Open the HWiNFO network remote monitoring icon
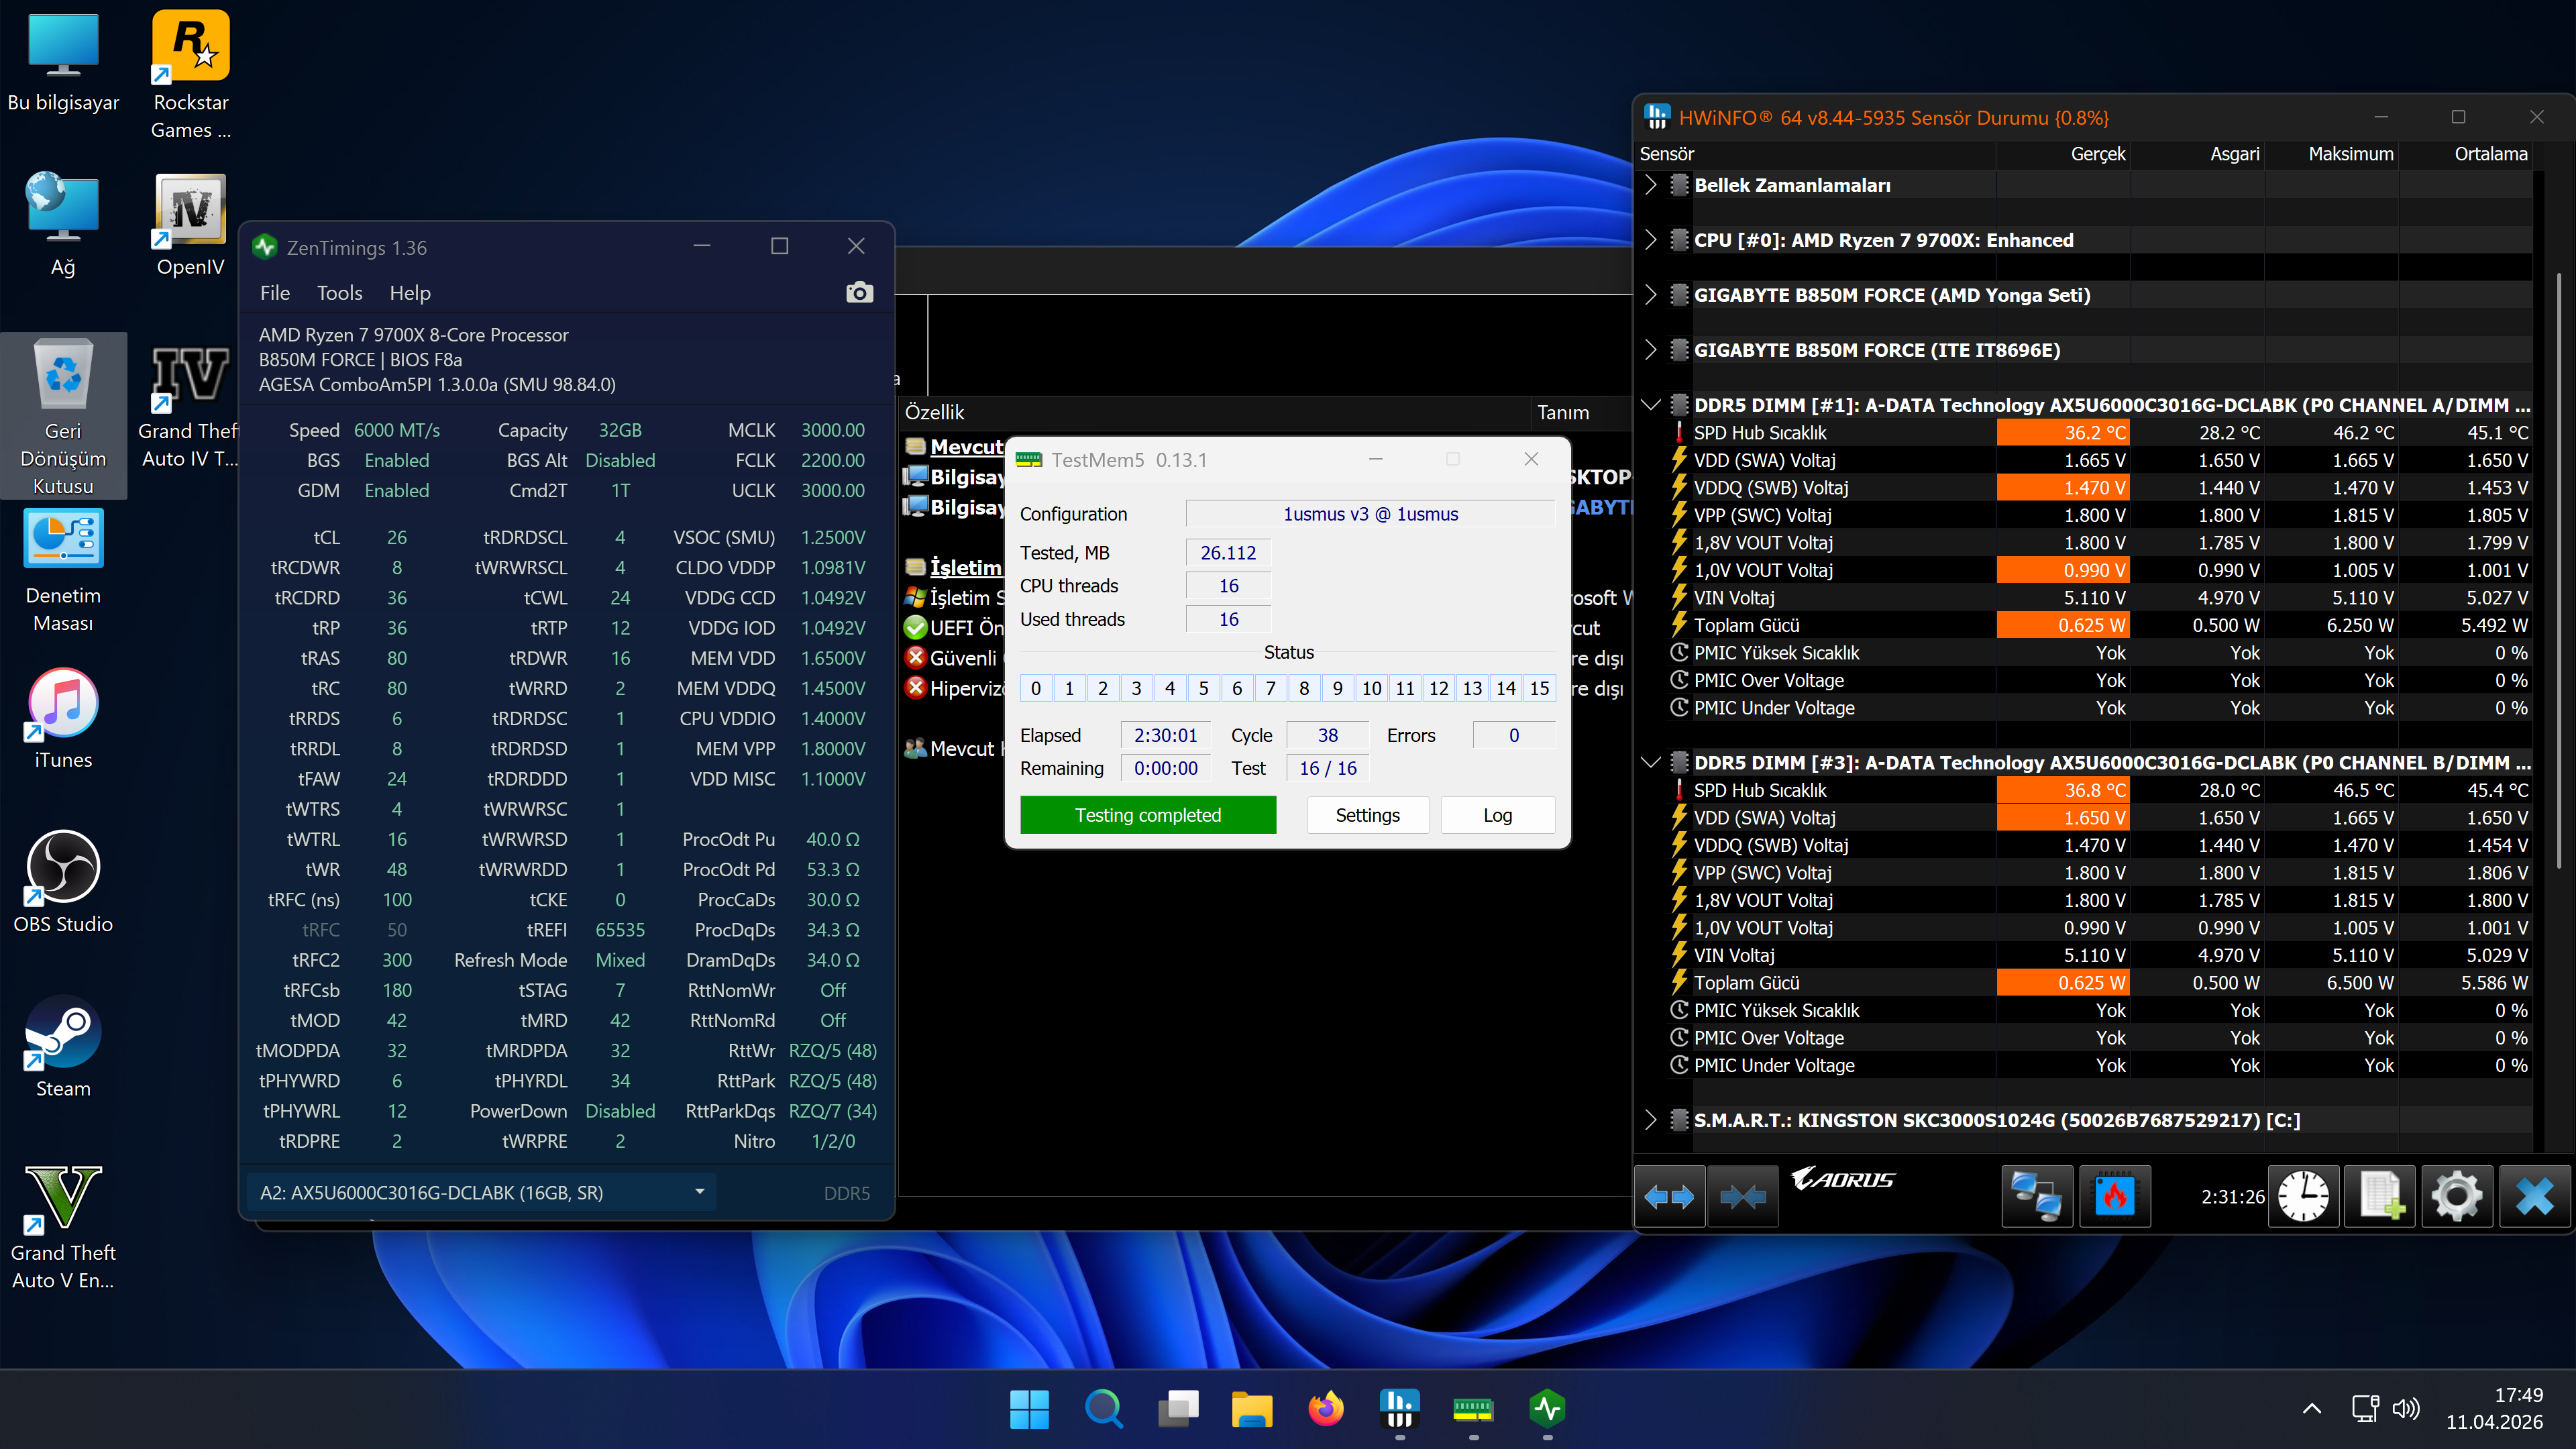2576x1449 pixels. pos(2036,1196)
